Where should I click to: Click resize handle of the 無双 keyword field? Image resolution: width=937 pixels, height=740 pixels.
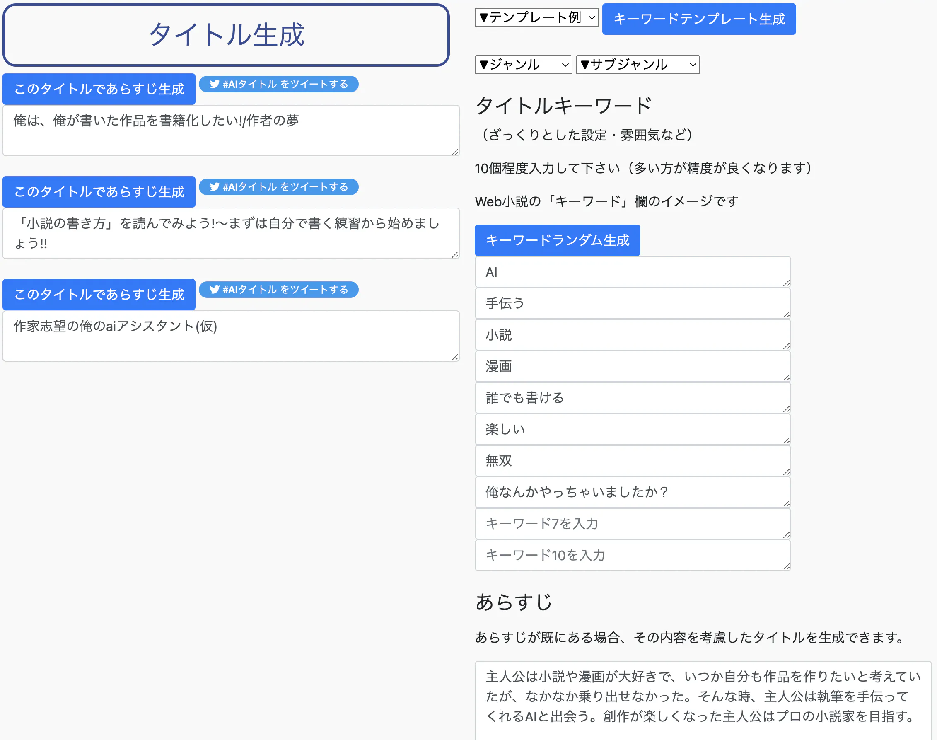coord(786,472)
